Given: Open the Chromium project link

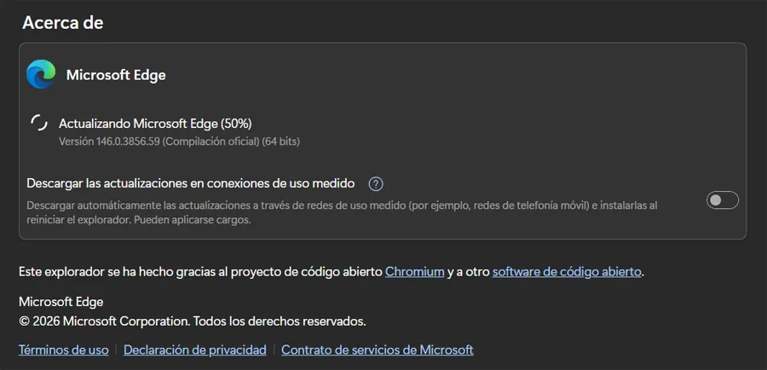Looking at the screenshot, I should click(415, 272).
